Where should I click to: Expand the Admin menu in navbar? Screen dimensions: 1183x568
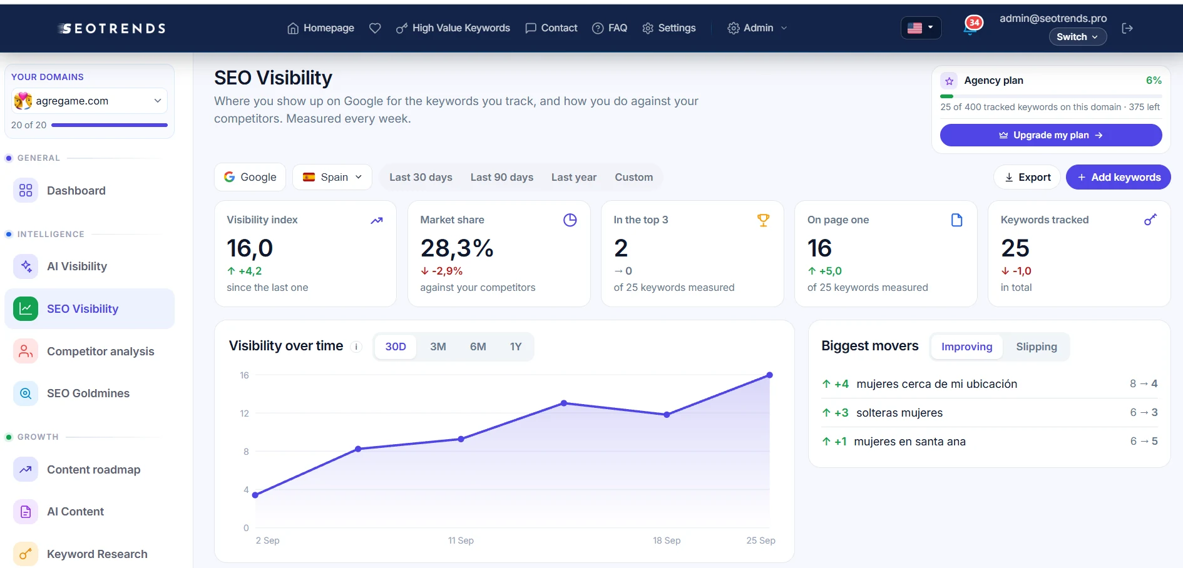click(757, 28)
